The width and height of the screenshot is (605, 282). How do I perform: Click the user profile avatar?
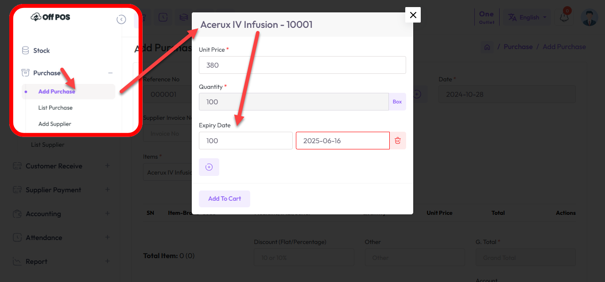[x=589, y=17]
